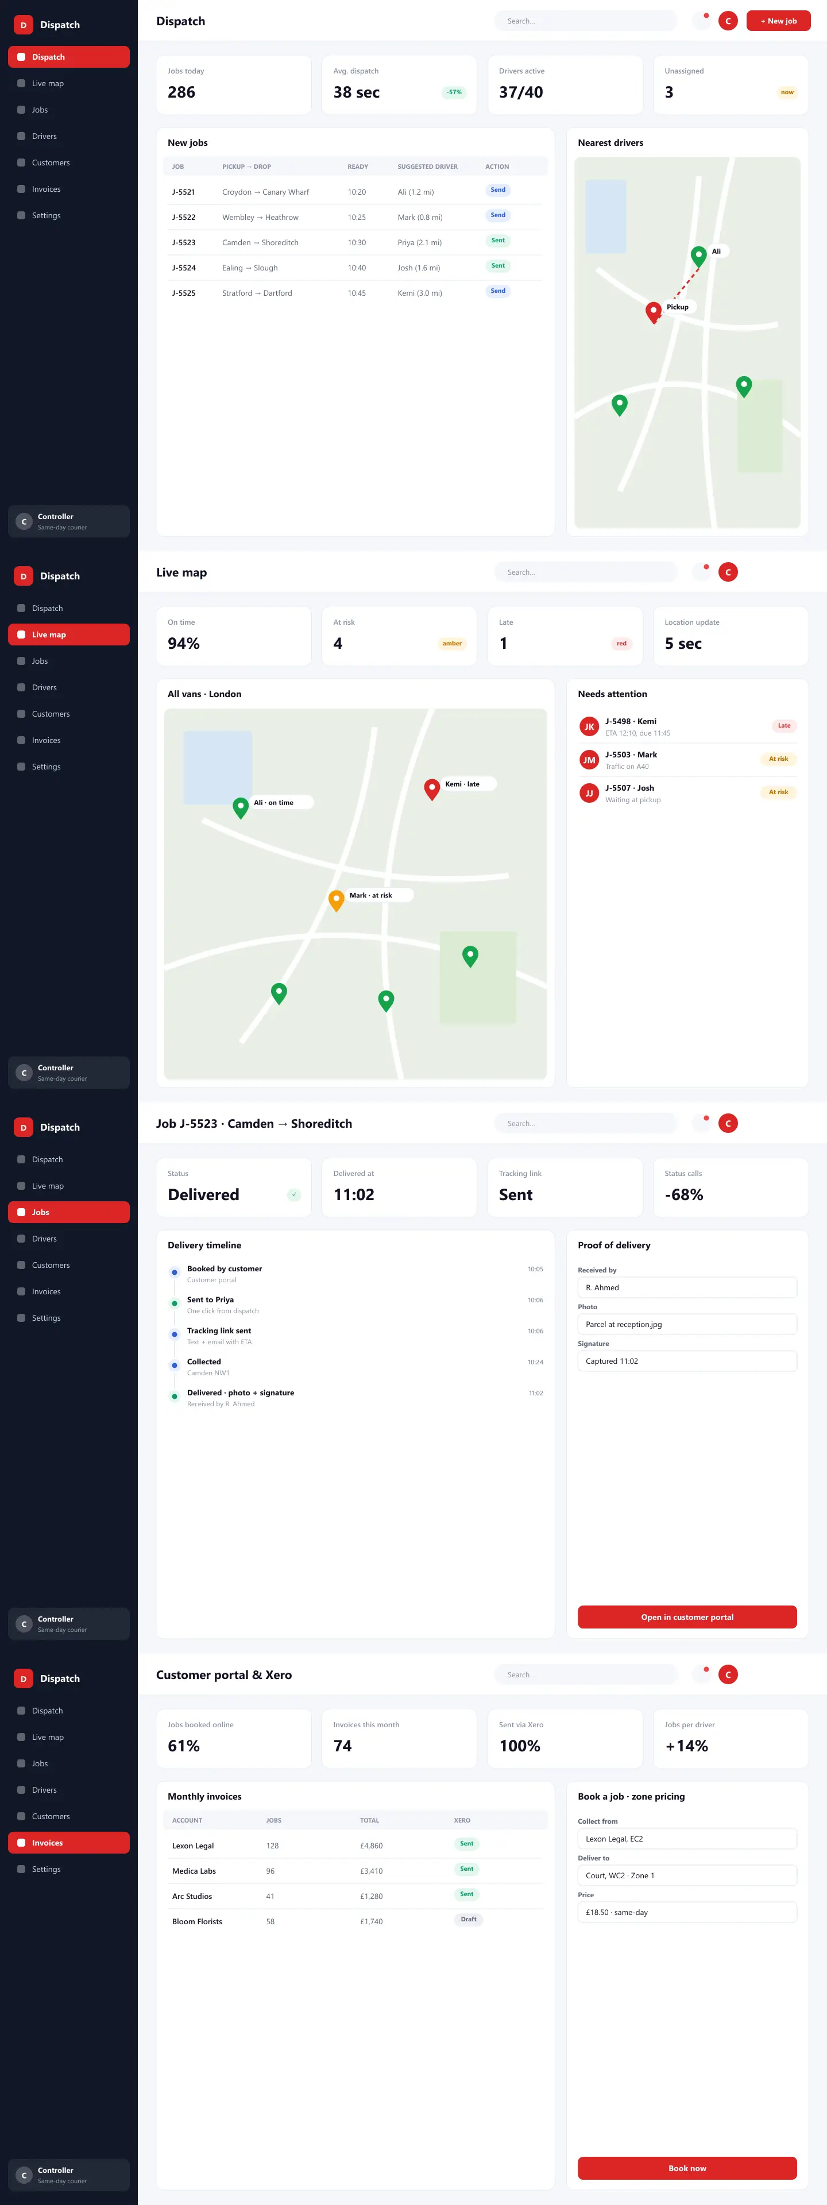Click the Deliver to field Court, WC2
827x2205 pixels.
pos(687,1875)
